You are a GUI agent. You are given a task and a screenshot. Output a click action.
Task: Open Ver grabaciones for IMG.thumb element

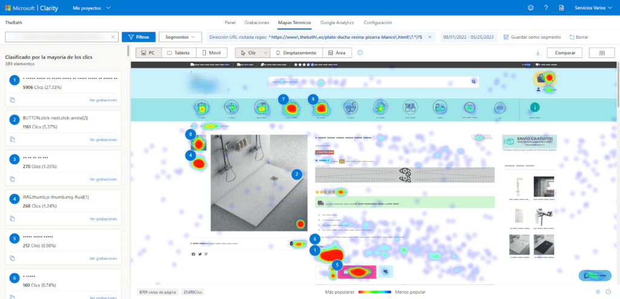pos(103,219)
